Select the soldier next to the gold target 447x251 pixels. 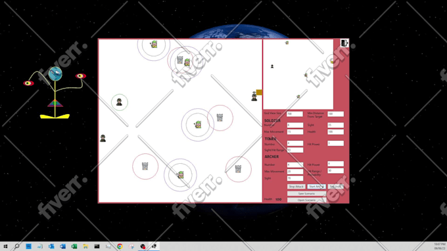coord(254,96)
